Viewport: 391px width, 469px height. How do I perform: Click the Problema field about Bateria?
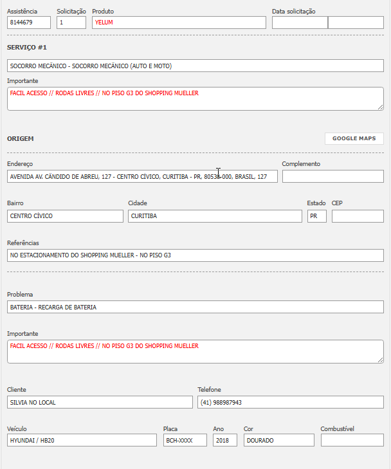pyautogui.click(x=195, y=308)
